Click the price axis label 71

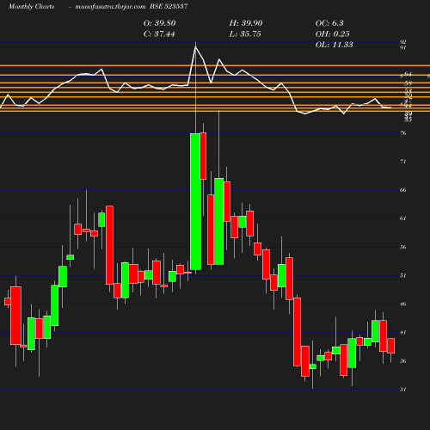click(403, 162)
